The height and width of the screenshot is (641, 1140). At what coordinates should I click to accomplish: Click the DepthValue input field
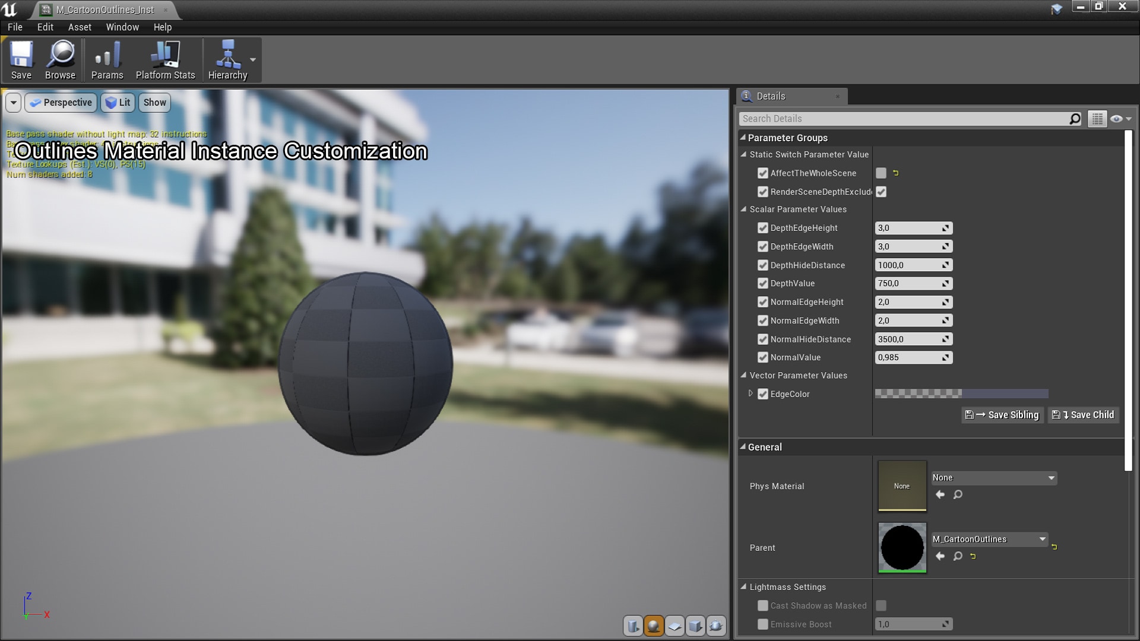[908, 283]
